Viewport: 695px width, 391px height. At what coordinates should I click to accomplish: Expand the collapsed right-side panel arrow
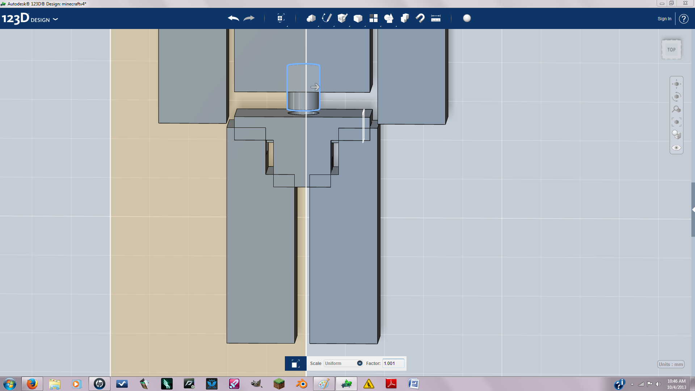click(693, 210)
